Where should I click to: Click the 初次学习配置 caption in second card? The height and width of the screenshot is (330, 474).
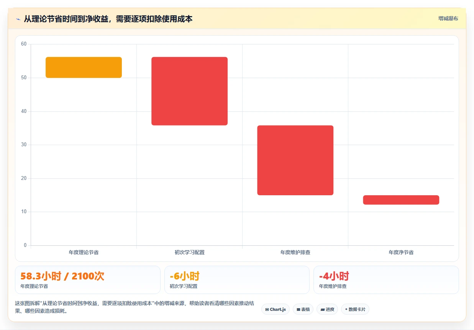[x=184, y=286]
